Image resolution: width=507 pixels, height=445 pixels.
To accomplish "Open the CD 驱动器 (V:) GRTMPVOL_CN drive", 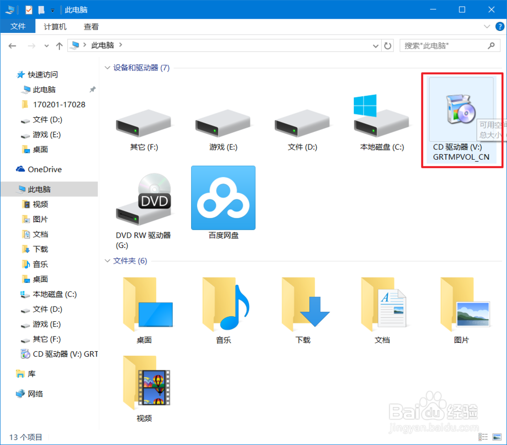I will pos(460,109).
